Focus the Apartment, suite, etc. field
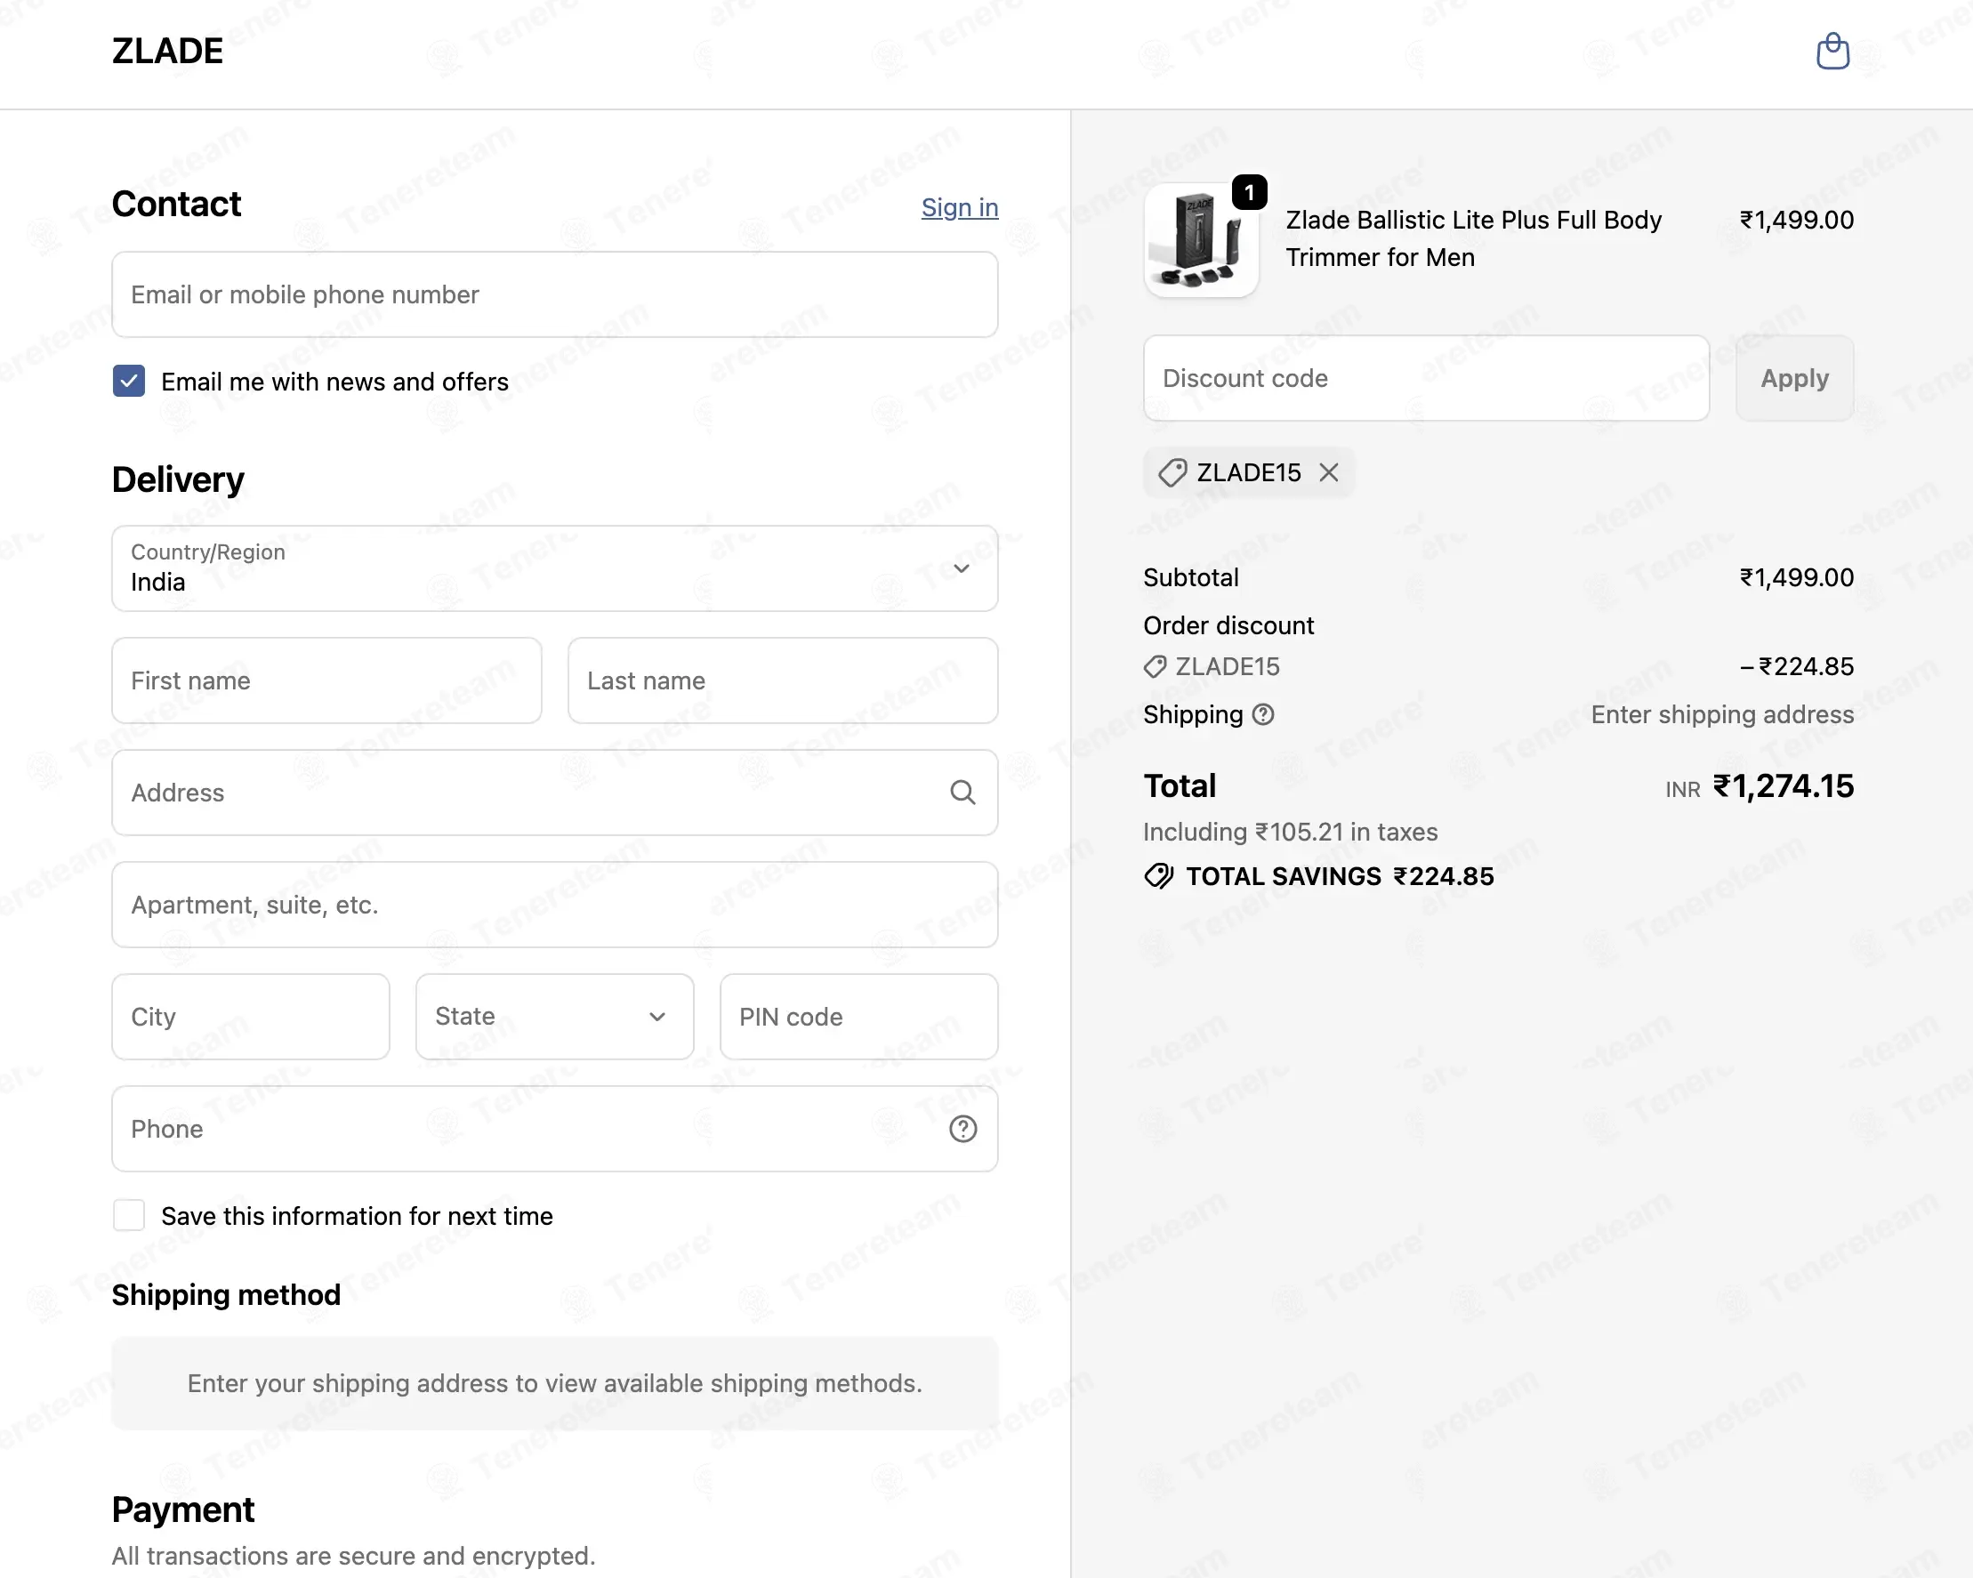This screenshot has height=1578, width=1973. point(554,905)
